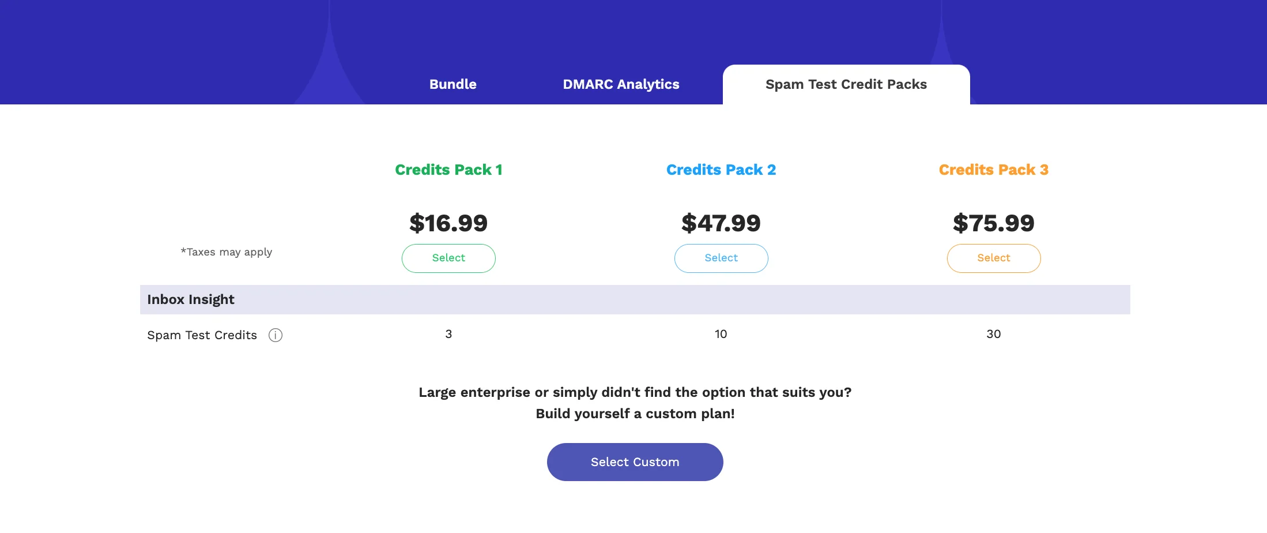Click the Select Custom button
The image size is (1267, 533).
point(635,462)
